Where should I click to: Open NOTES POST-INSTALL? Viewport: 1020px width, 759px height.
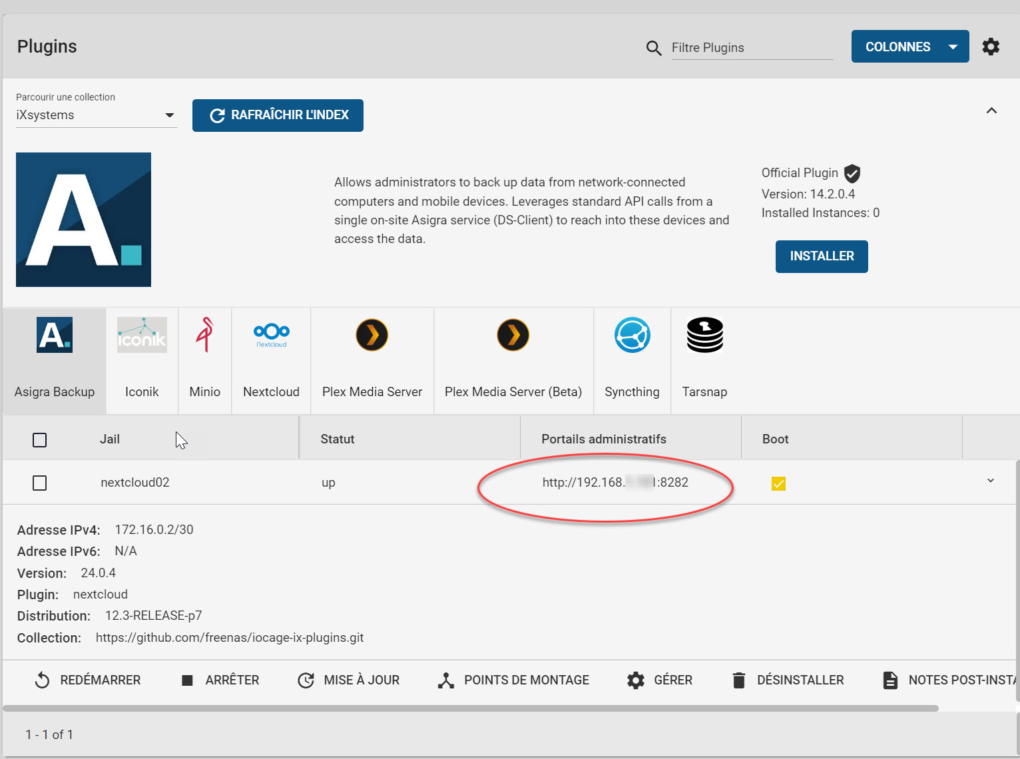(x=950, y=680)
